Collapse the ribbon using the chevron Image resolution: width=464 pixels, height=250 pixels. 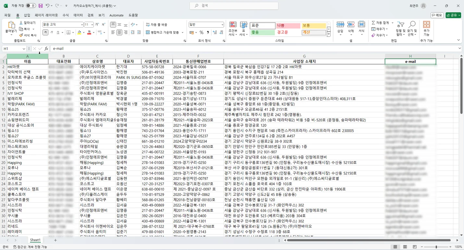(x=458, y=40)
